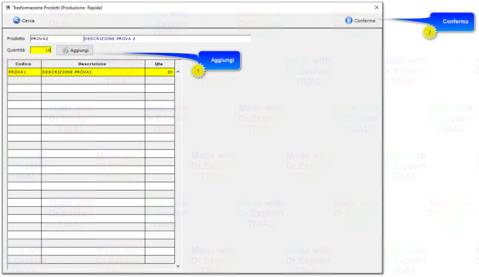Select the DESCRIZIONE PROVA1 cell in the table
The height and width of the screenshot is (277, 479).
coord(93,72)
